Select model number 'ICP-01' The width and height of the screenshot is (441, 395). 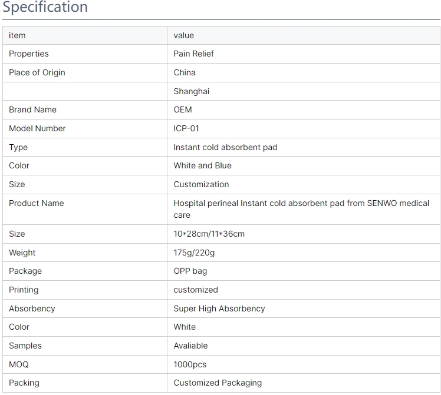[186, 128]
